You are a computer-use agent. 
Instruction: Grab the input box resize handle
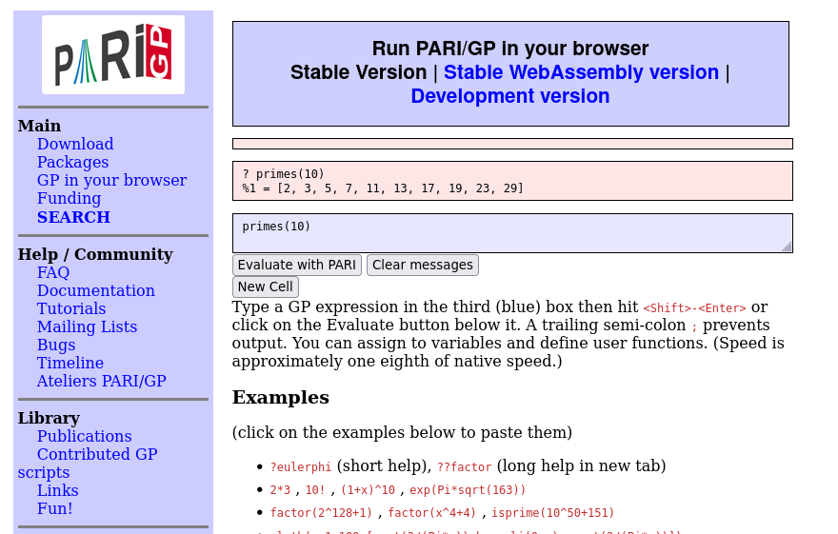[788, 247]
